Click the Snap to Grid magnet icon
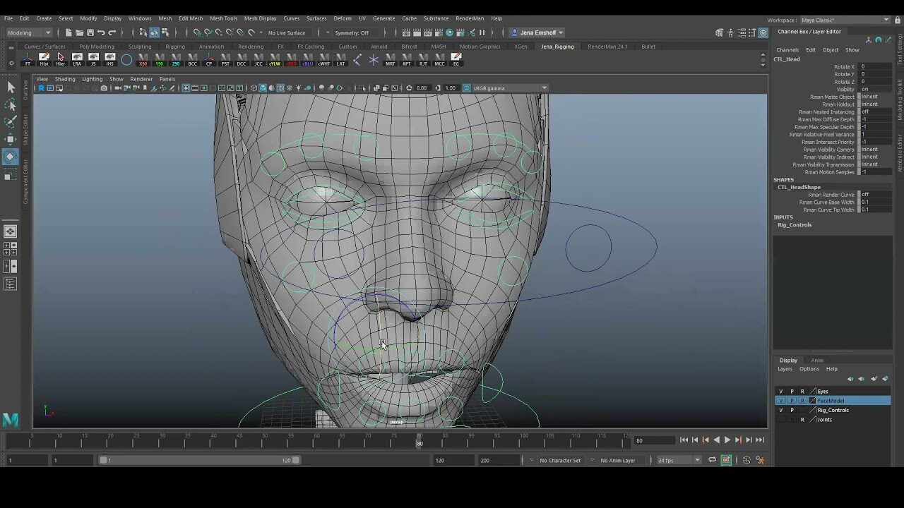This screenshot has height=508, width=904. coord(198,32)
